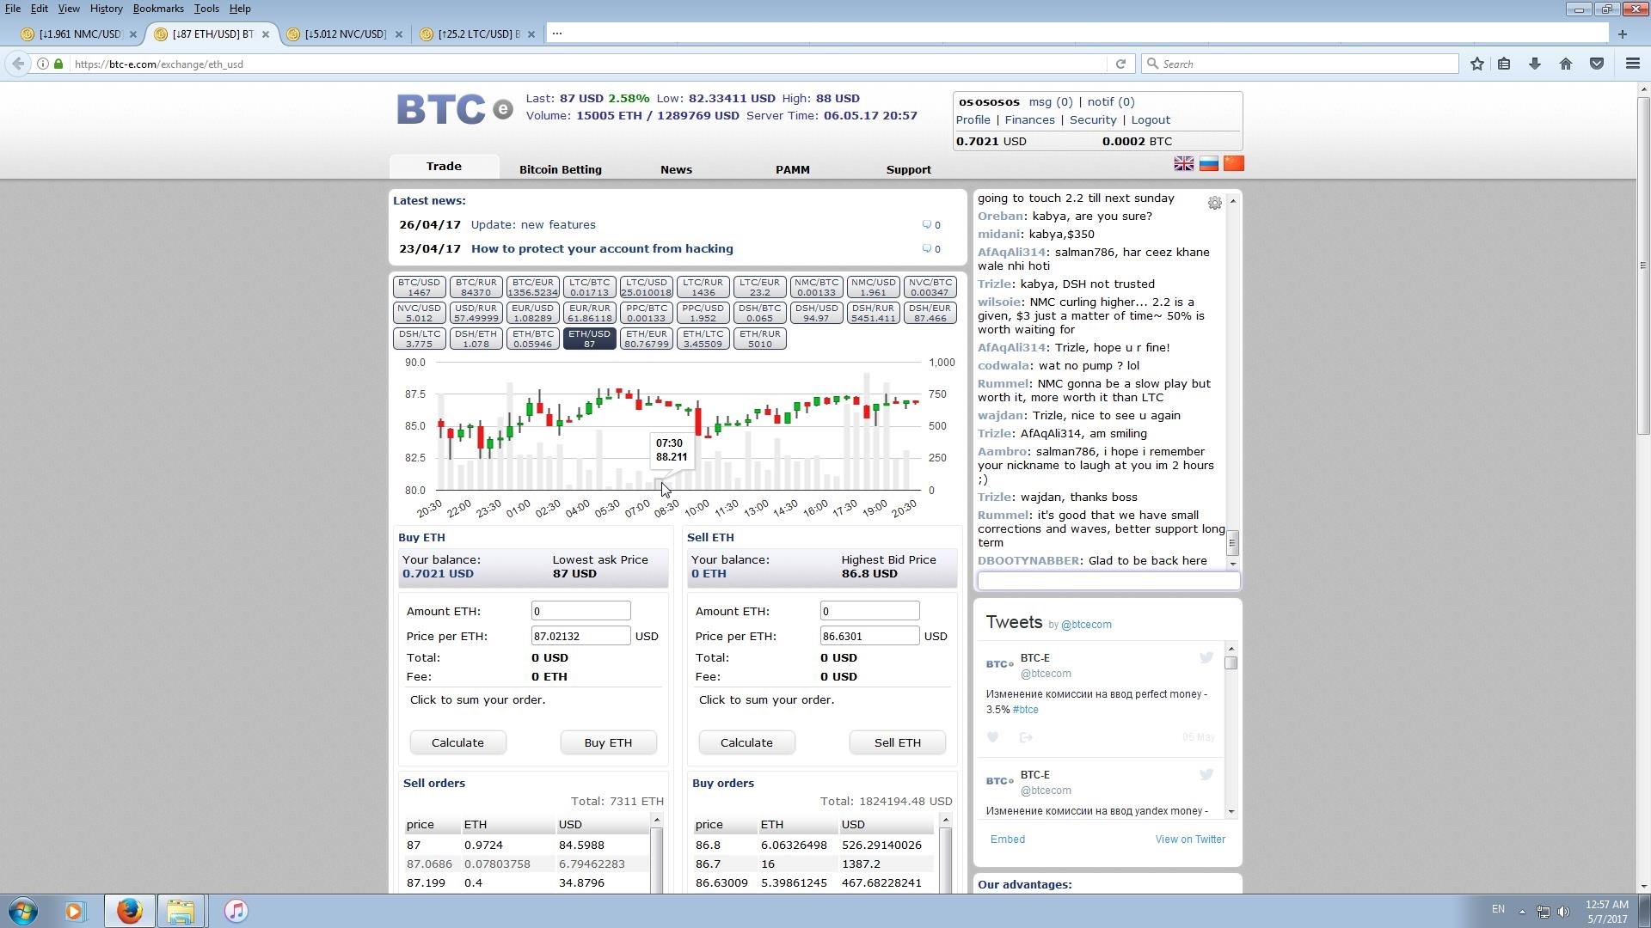Switch to the LTC/USD pair button
Image resolution: width=1651 pixels, height=928 pixels.
click(x=646, y=288)
